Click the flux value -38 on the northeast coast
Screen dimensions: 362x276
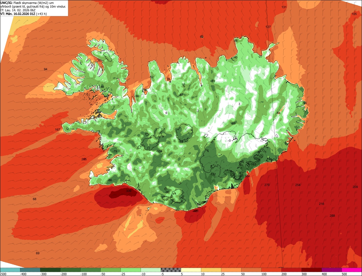(235, 41)
